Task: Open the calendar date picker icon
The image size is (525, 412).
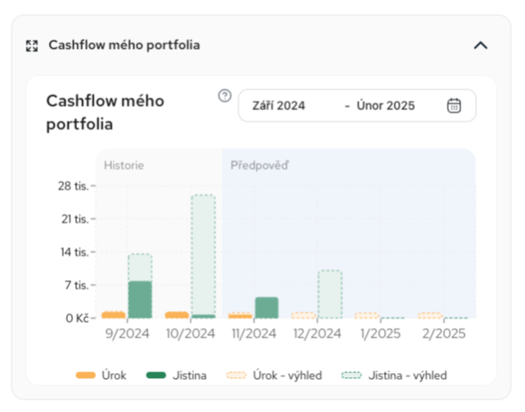Action: coord(454,105)
